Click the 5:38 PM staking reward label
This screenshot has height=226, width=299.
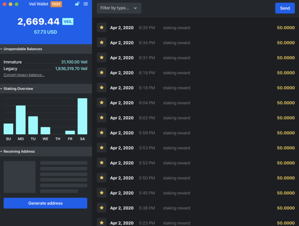point(176,208)
